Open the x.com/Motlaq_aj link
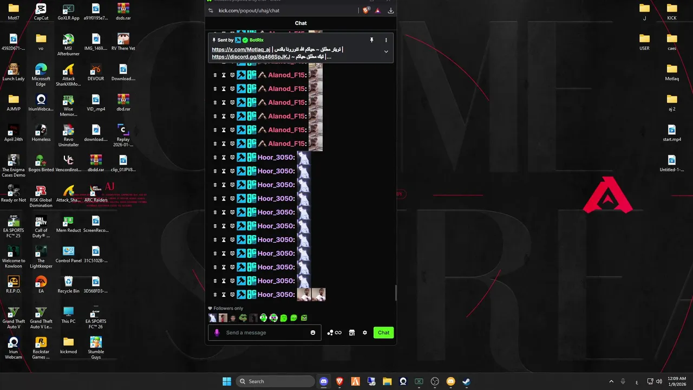Screen dimensions: 693x390 point(241,49)
